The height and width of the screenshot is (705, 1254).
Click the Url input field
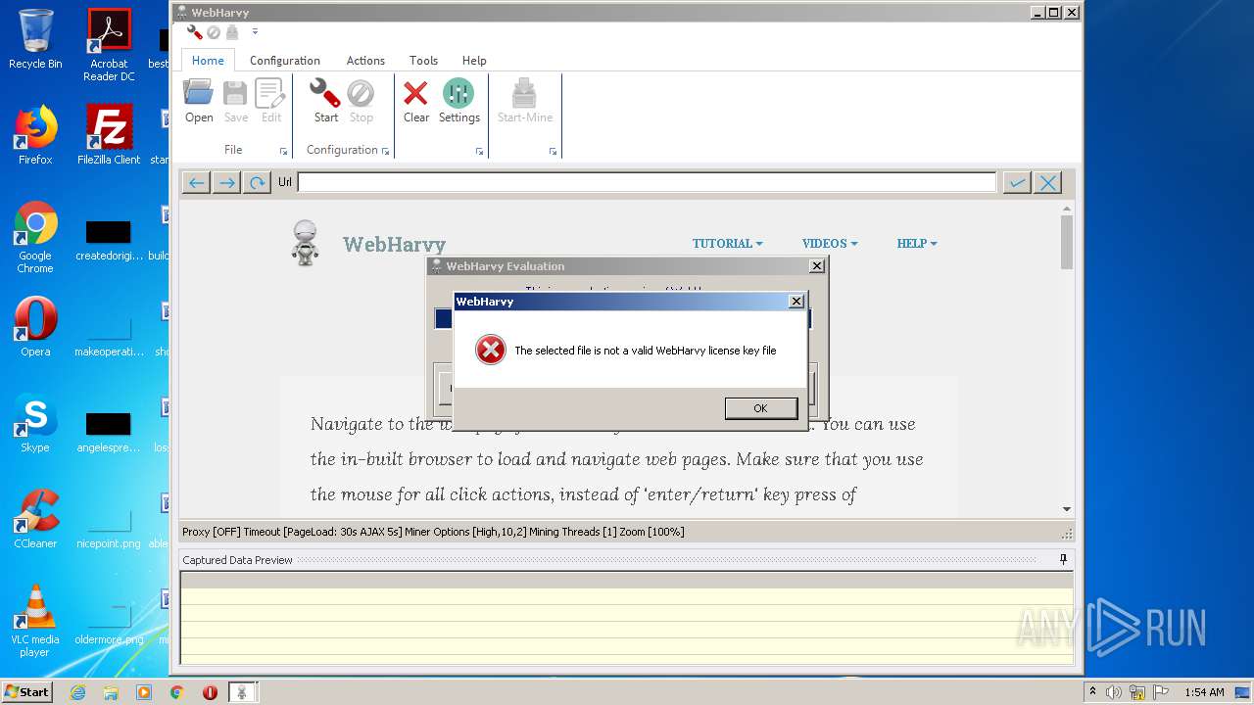647,182
